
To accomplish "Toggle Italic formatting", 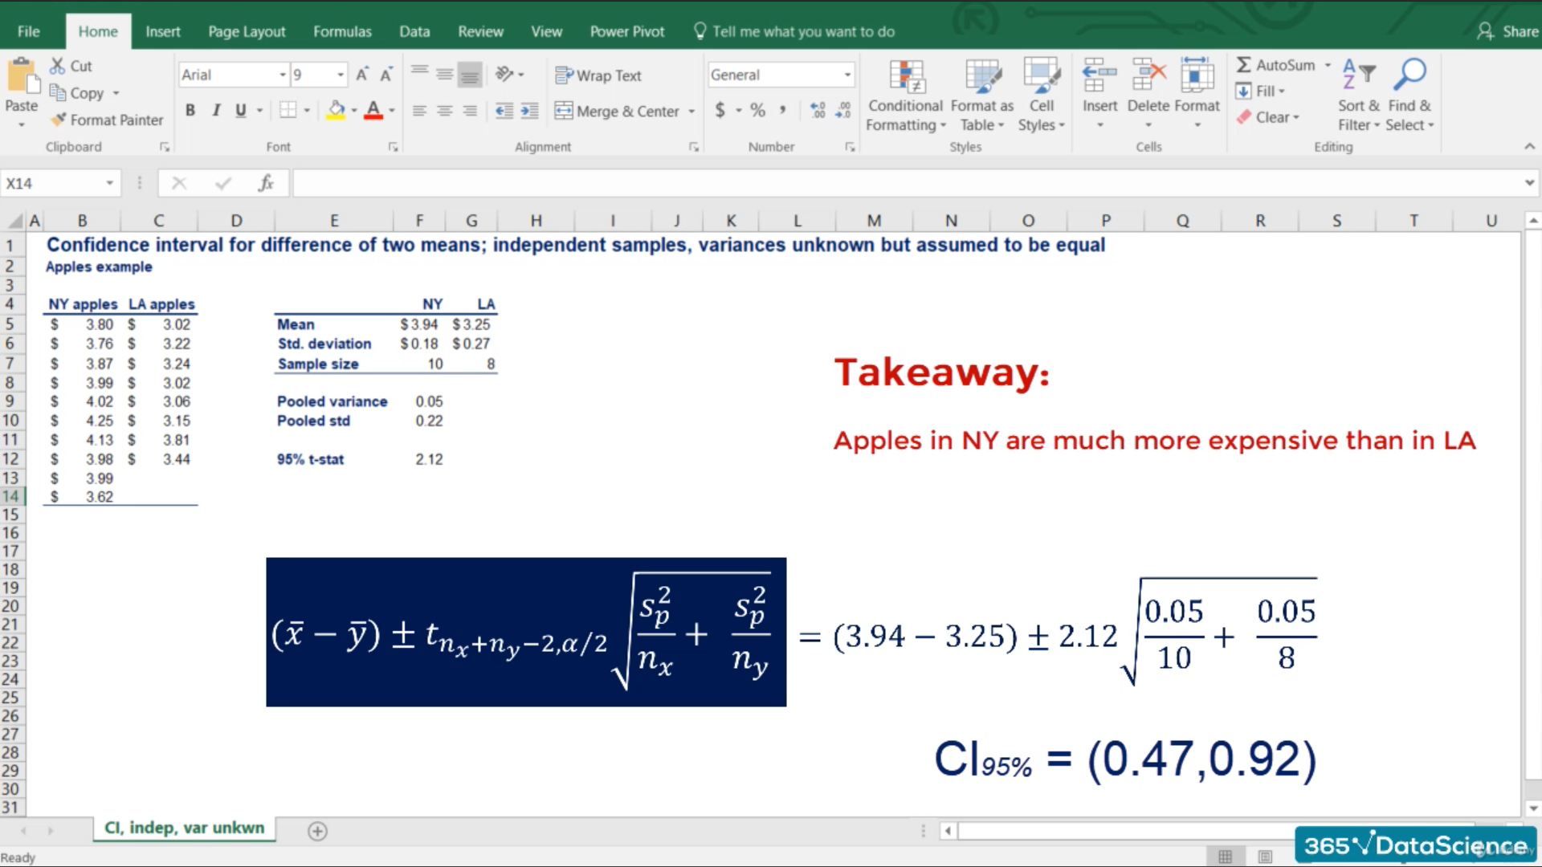I will coord(215,111).
